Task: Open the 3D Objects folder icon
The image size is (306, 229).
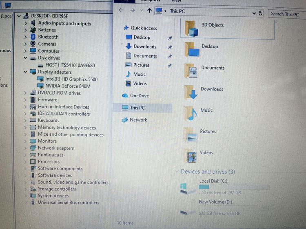Action: [191, 29]
